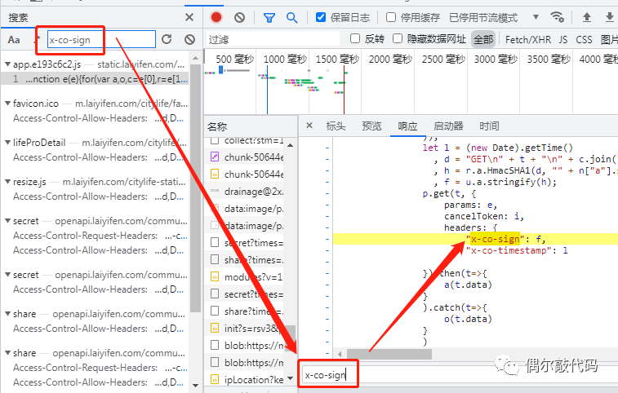Clear the search results

click(189, 39)
